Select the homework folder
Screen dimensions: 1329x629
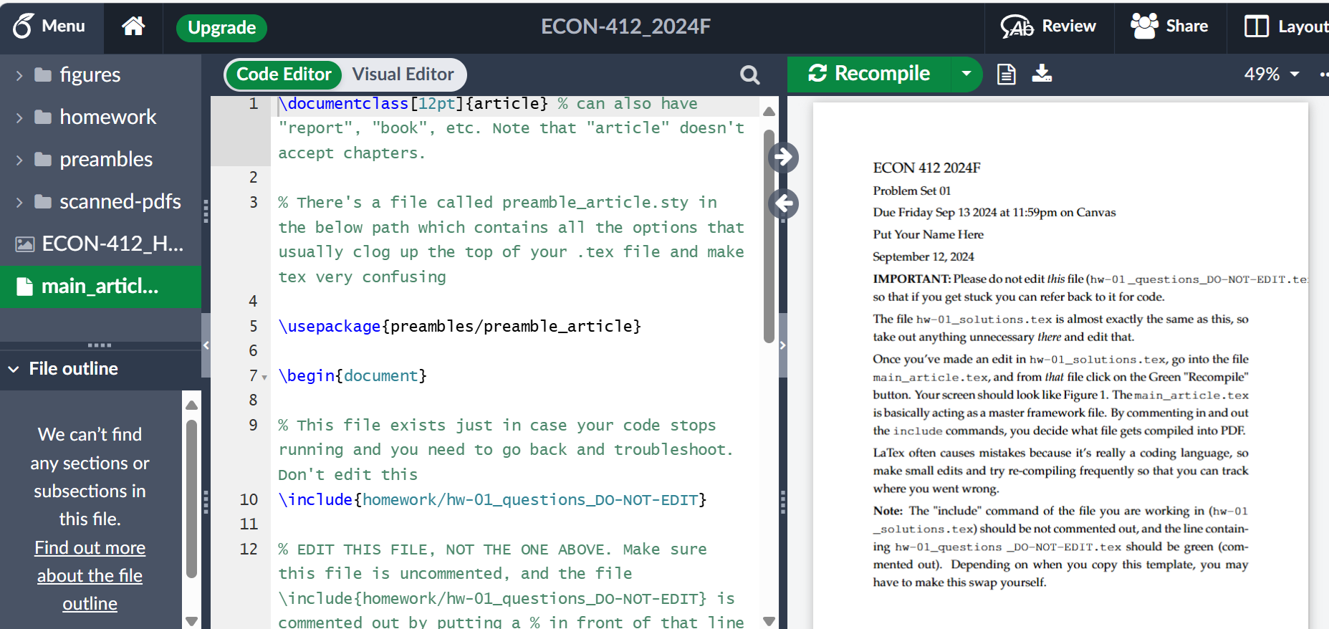pos(107,117)
